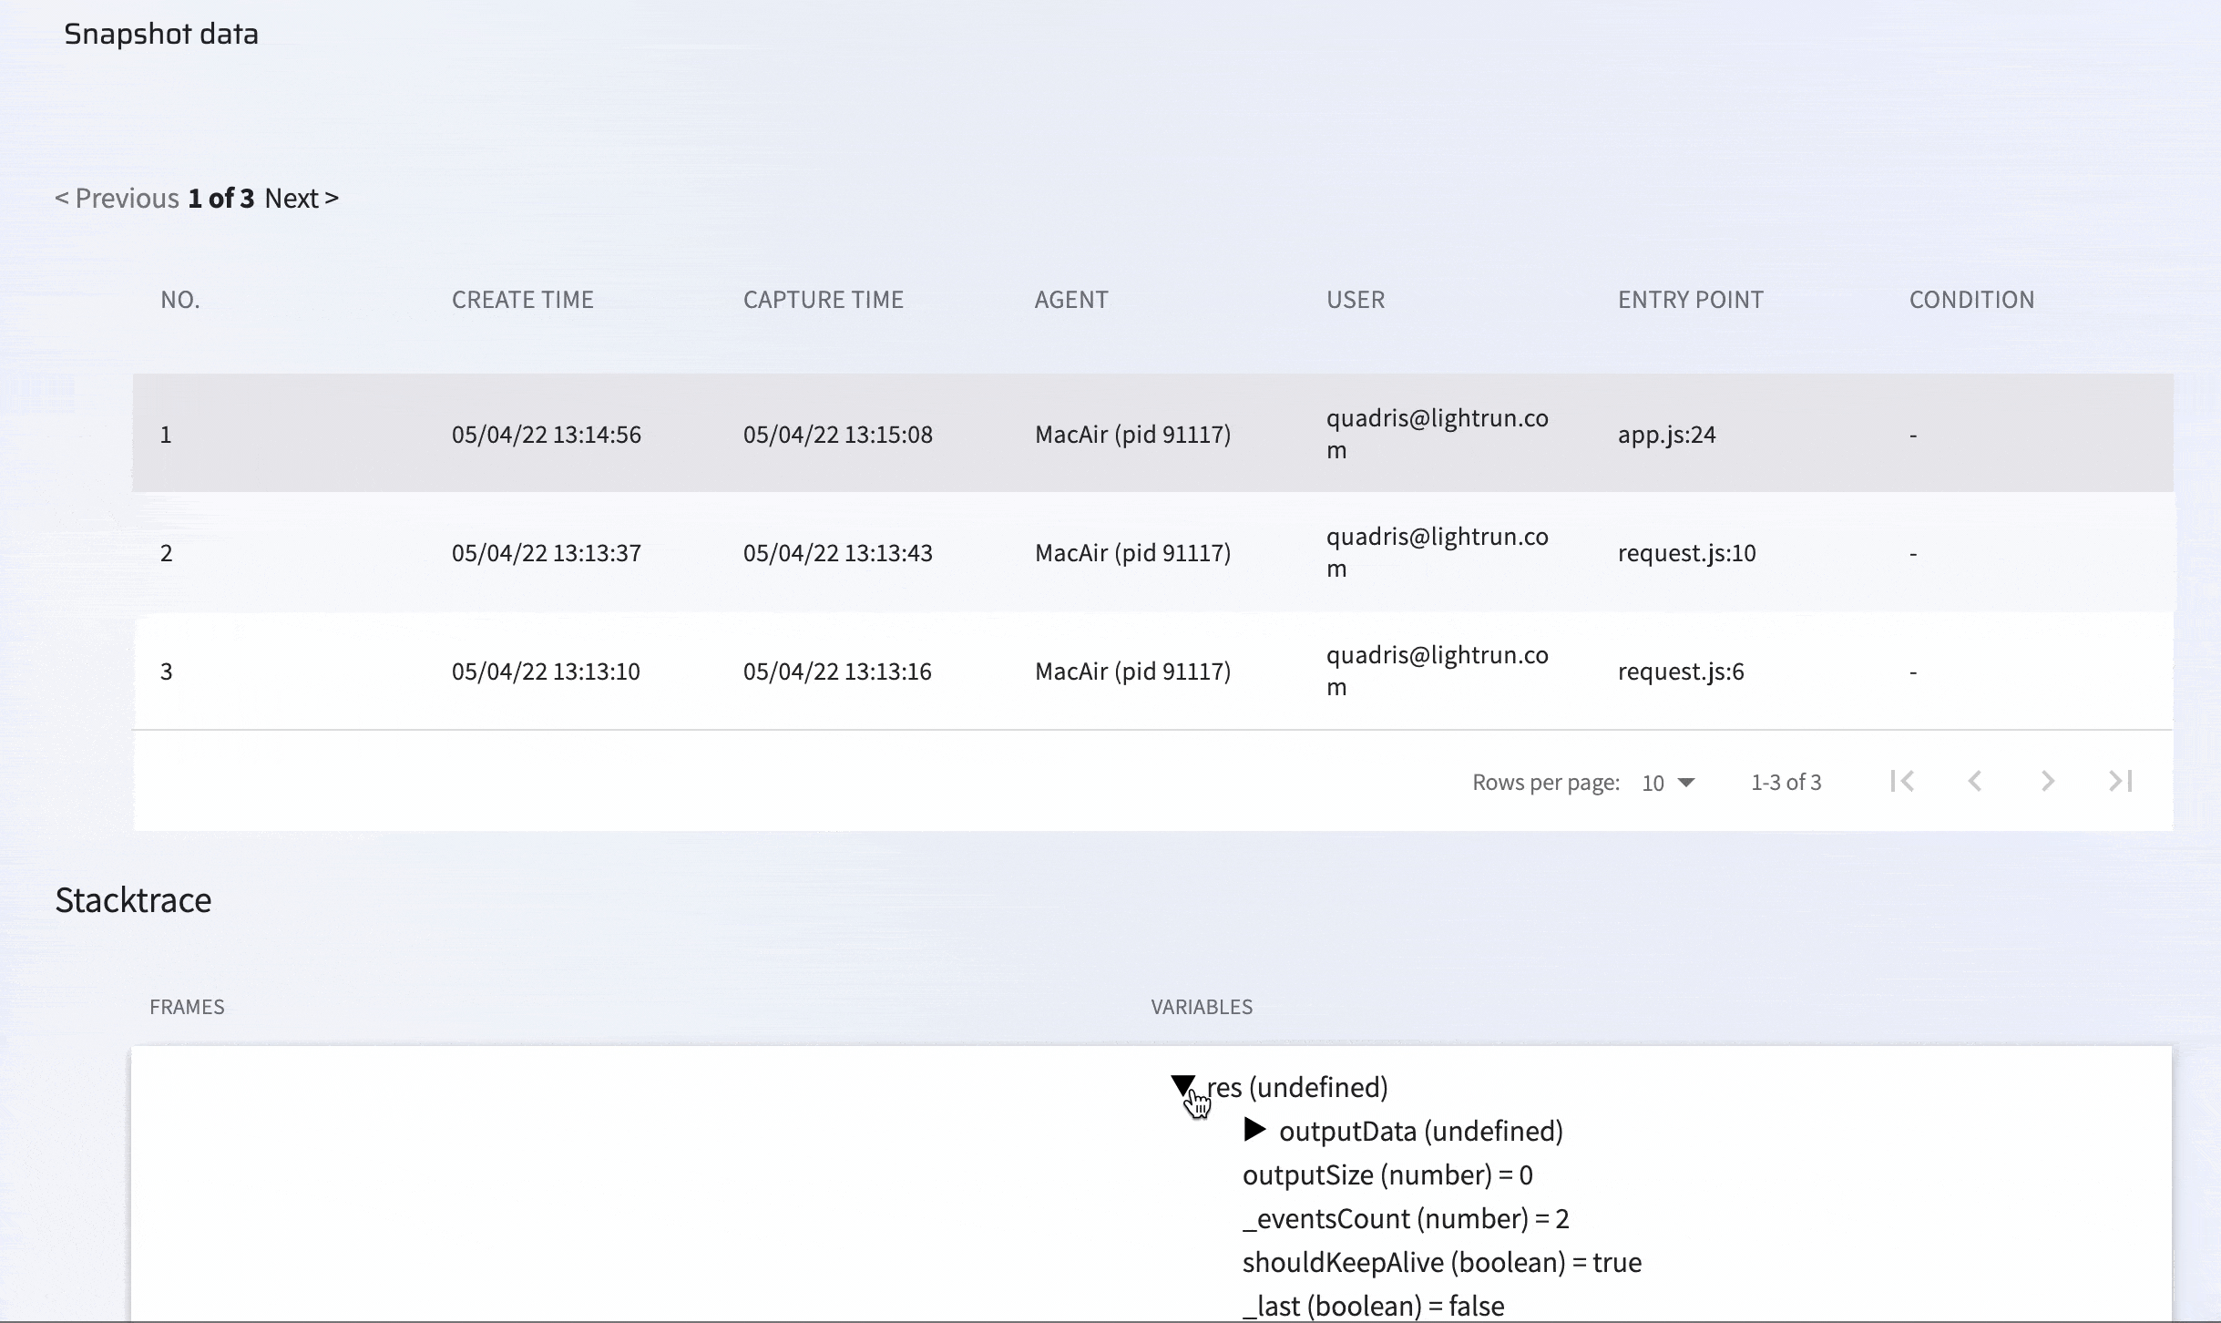Image resolution: width=2221 pixels, height=1323 pixels.
Task: Click Previous snapshot link
Action: pos(118,198)
